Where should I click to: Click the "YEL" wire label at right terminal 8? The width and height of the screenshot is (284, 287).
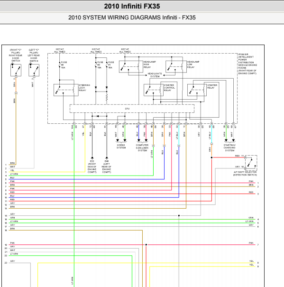click(x=251, y=261)
